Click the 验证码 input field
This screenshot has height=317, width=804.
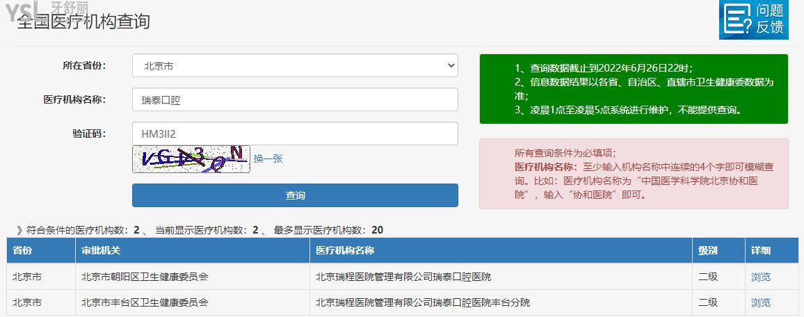[x=295, y=133]
